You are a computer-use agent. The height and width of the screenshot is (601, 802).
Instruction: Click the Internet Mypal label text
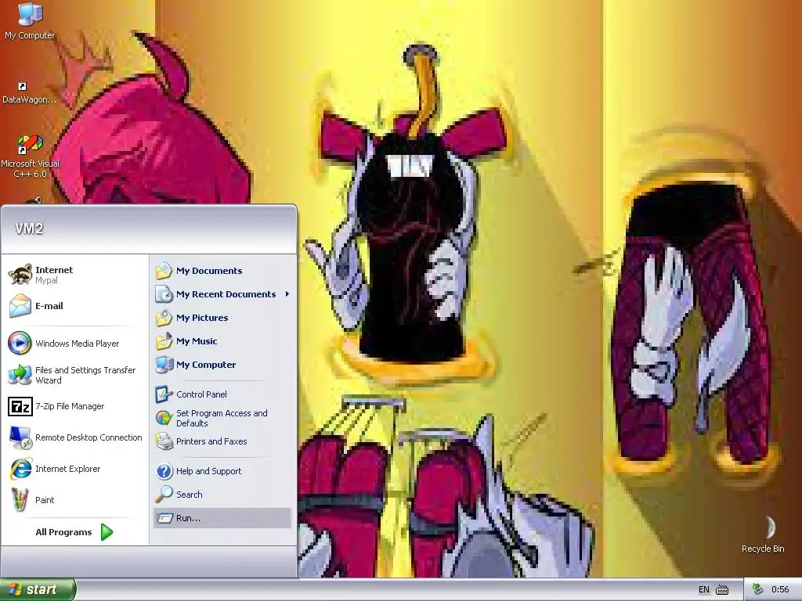[x=54, y=275]
